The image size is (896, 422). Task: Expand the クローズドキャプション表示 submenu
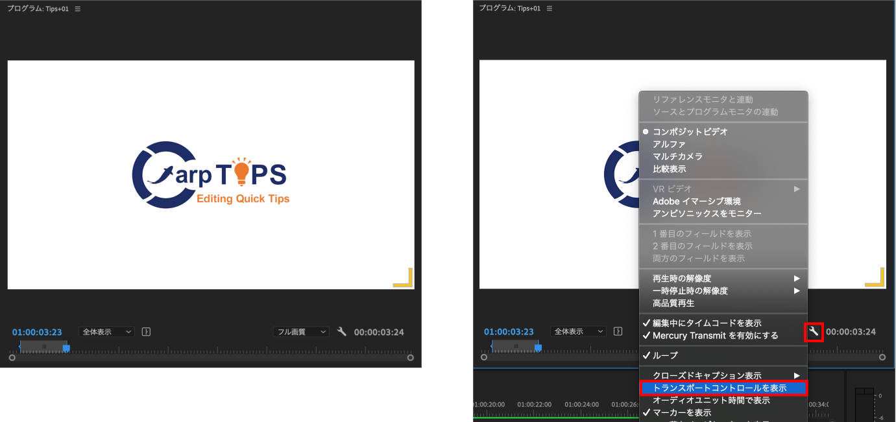click(723, 375)
